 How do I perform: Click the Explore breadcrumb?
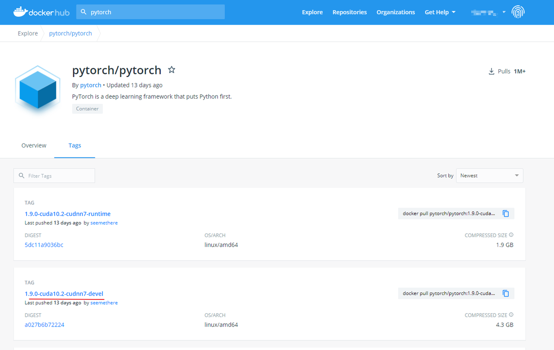tap(28, 33)
